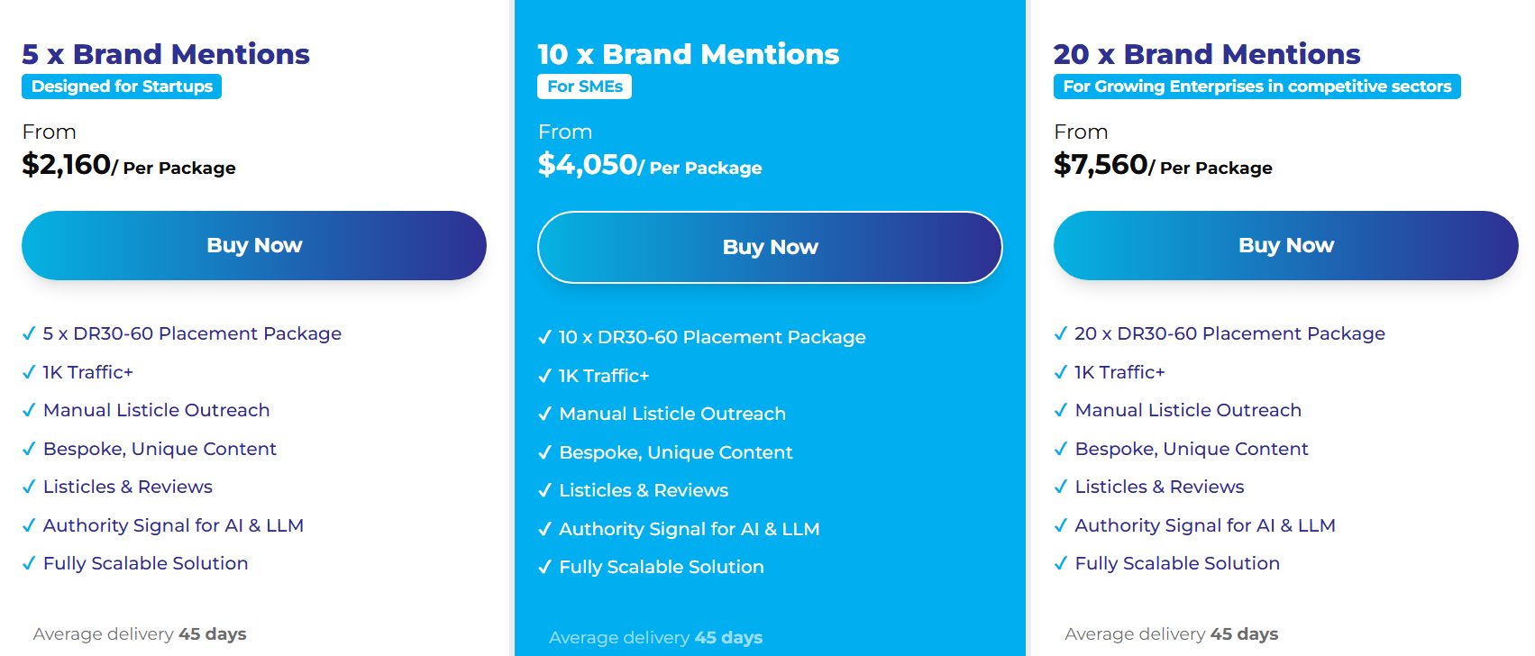
Task: Click the checkmark beside 5 x DR30-60 Placement Package
Action: pyautogui.click(x=28, y=333)
